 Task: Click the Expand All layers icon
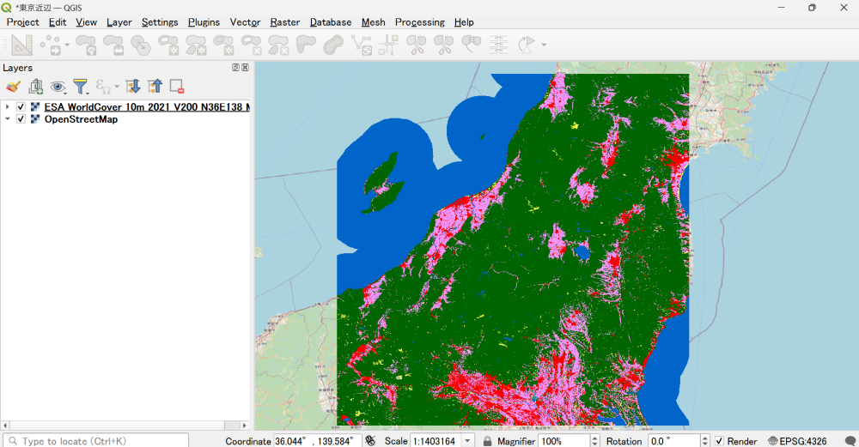click(132, 87)
